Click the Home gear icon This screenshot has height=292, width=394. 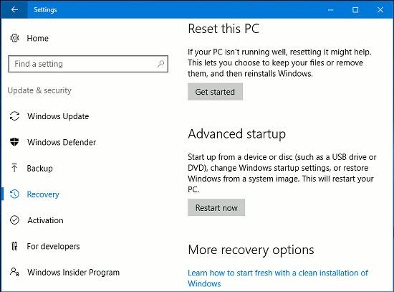(x=14, y=38)
